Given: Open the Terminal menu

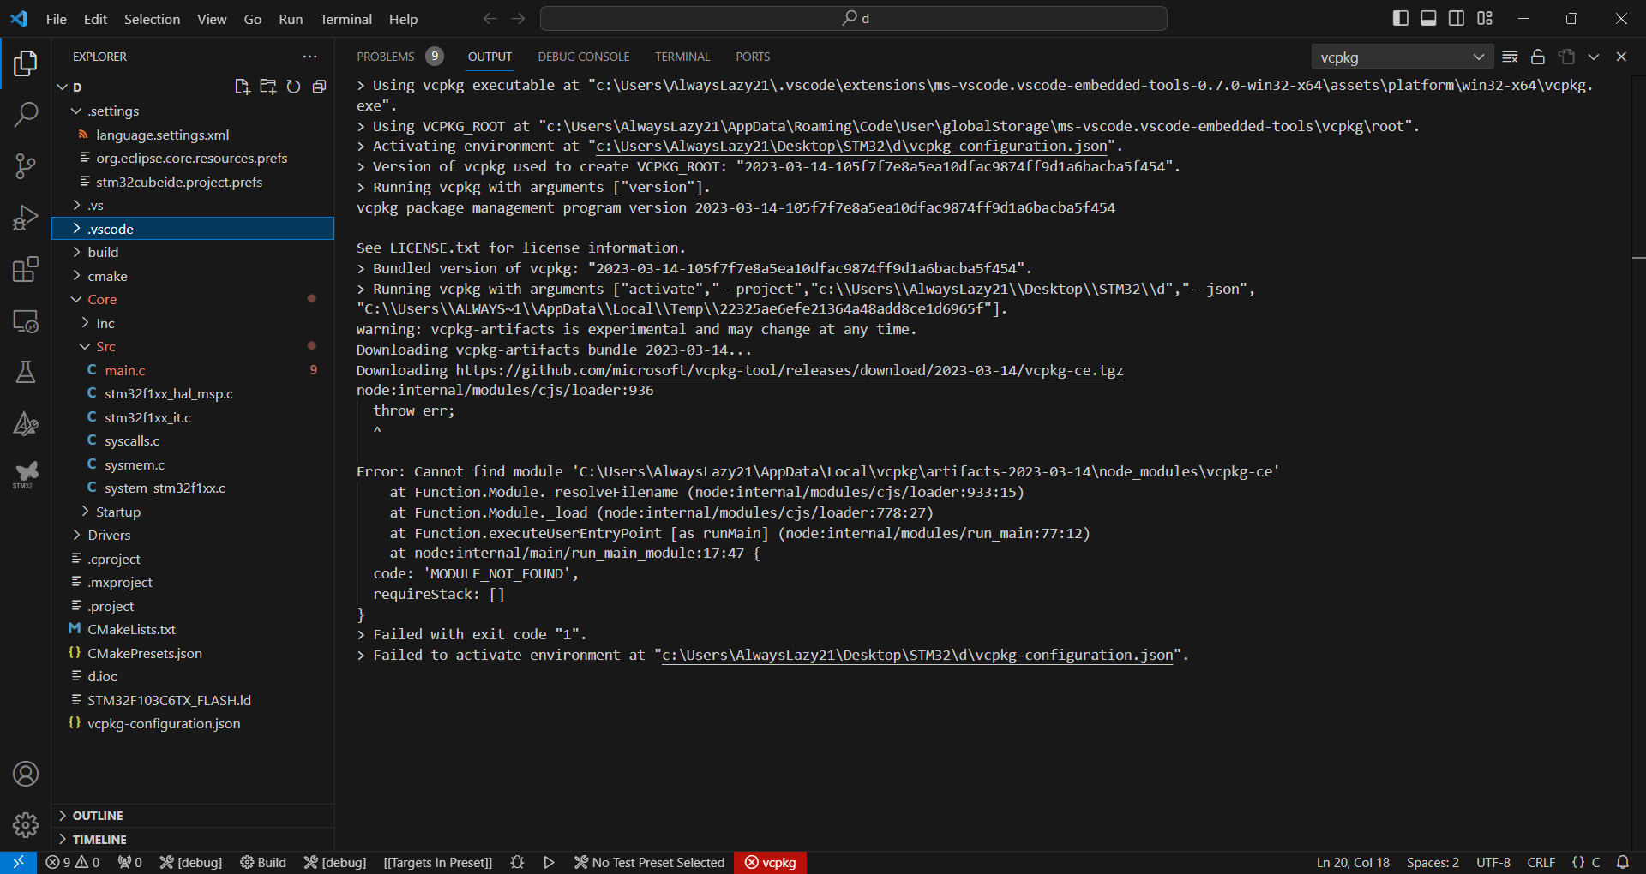Looking at the screenshot, I should tap(345, 18).
